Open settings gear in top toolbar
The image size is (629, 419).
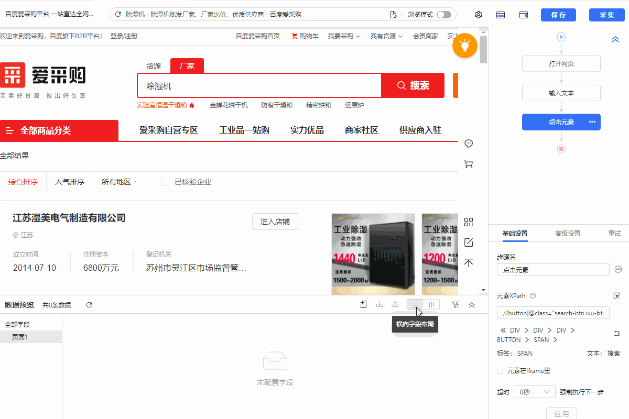[479, 15]
